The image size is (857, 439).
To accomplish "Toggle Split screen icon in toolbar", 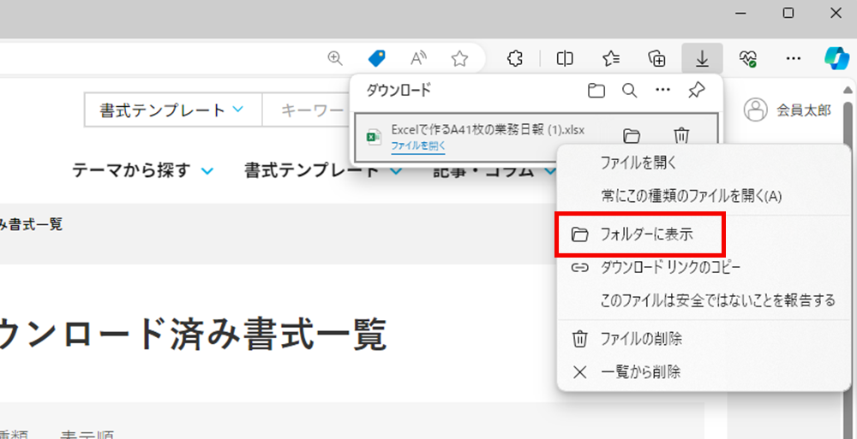I will point(565,58).
